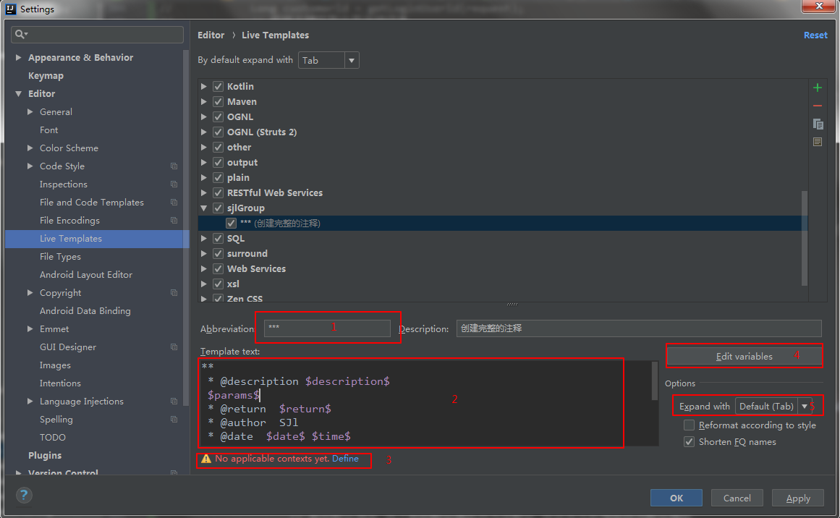Click the Define context link

(x=345, y=459)
